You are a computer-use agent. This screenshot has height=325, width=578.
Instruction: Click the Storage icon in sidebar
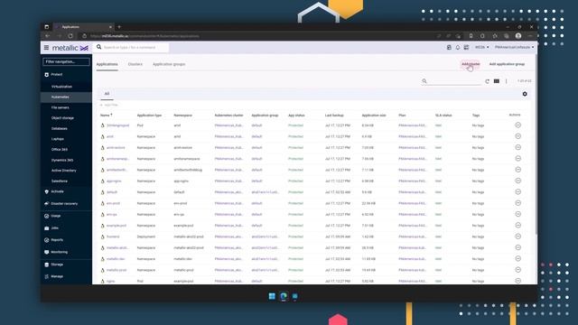46,265
